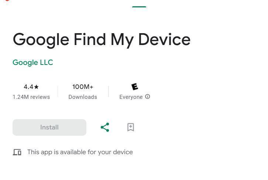Open the Google LLC developer page

point(33,62)
